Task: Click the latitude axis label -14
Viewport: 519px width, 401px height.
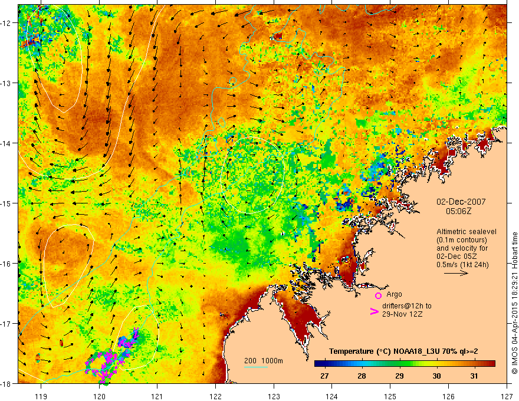Action: (x=6, y=143)
